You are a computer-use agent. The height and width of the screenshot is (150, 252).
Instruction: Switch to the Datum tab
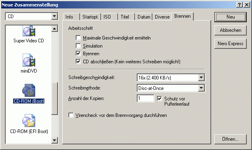(x=144, y=17)
